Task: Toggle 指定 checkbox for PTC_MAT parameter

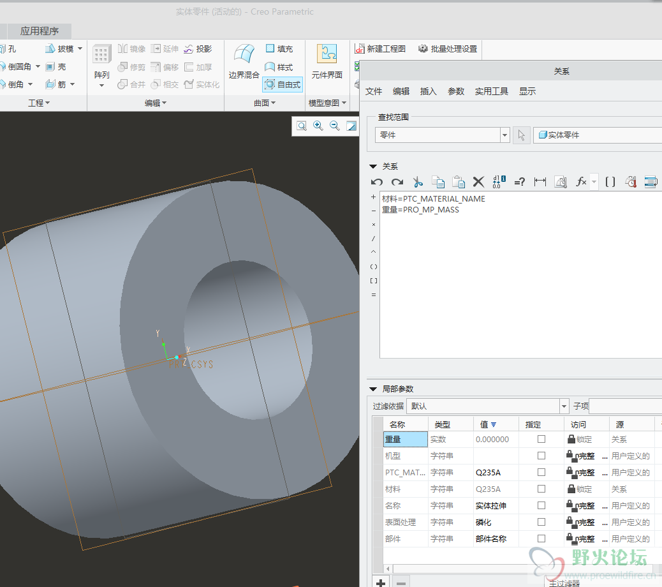Action: [541, 472]
